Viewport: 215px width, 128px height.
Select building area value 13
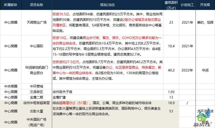[x=171, y=97]
